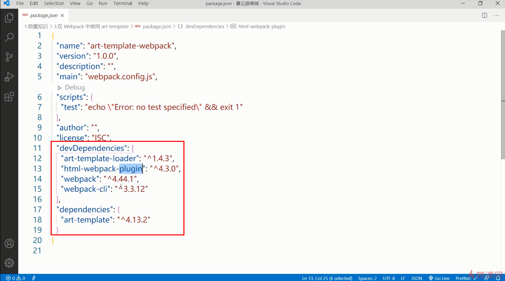This screenshot has height=281, width=505.
Task: Open the Run and Debug view
Action: (9, 77)
